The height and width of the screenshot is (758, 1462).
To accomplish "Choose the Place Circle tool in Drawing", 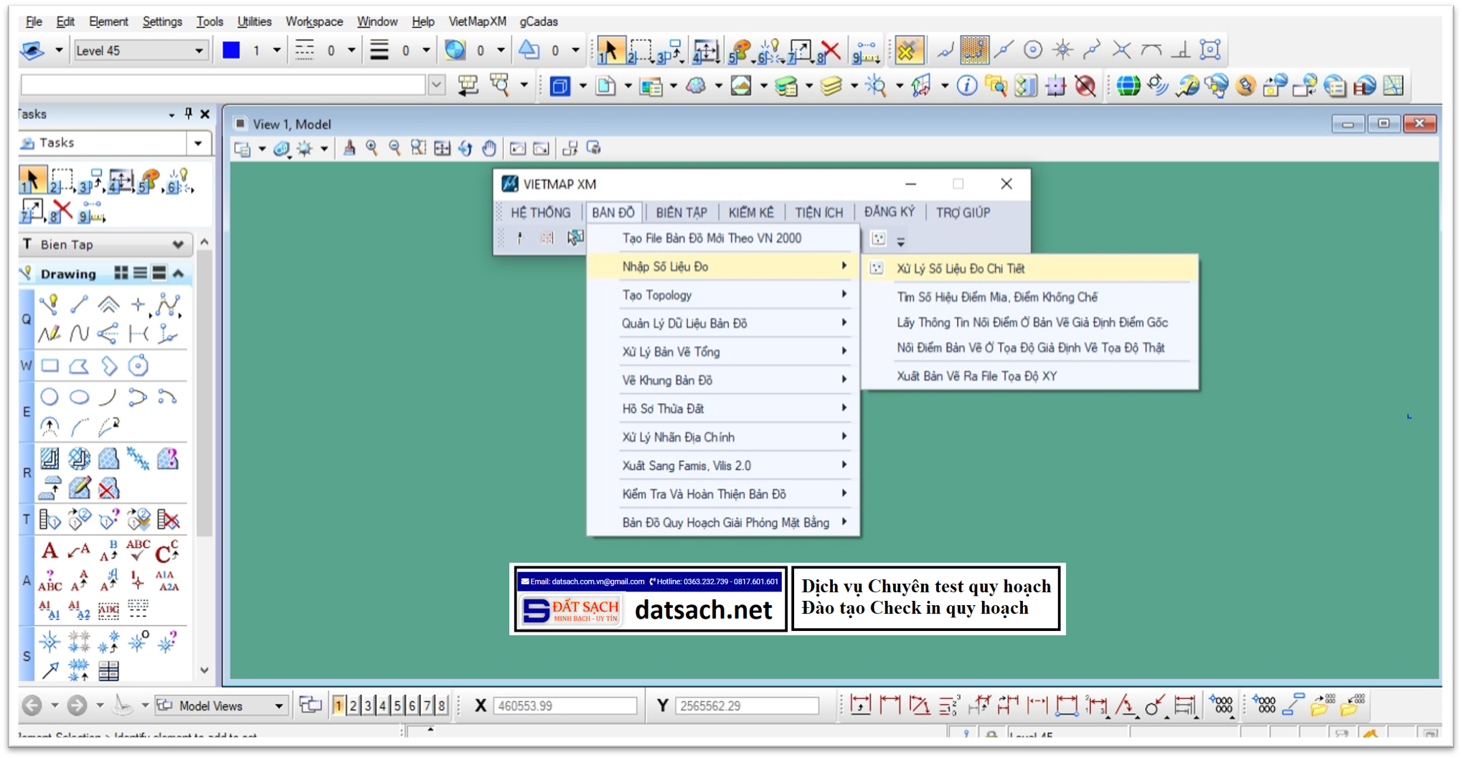I will (49, 396).
